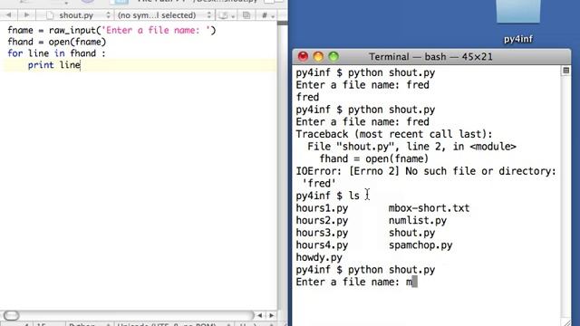Click the split document icon in navigation bar
580x326 pixels.
(246, 15)
